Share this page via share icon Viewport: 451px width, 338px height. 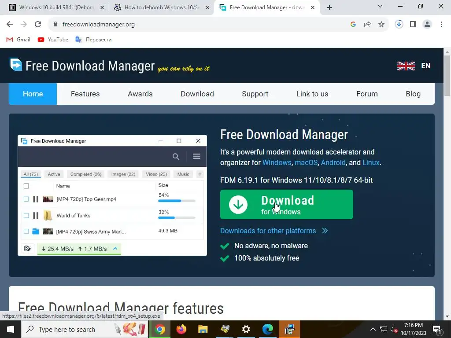click(367, 25)
